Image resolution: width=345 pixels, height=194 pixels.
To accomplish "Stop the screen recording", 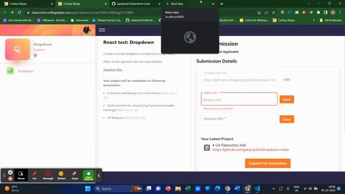I will [x=10, y=178].
